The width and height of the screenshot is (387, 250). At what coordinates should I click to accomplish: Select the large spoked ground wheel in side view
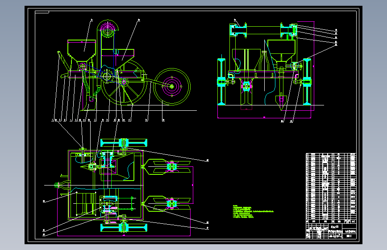coord(124,82)
